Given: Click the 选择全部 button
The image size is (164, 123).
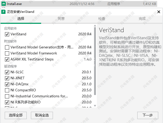Looking at the screenshot, I should point(16,115).
